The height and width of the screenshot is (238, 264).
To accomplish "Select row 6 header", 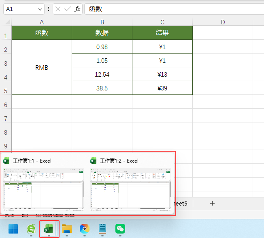I will pos(6,102).
